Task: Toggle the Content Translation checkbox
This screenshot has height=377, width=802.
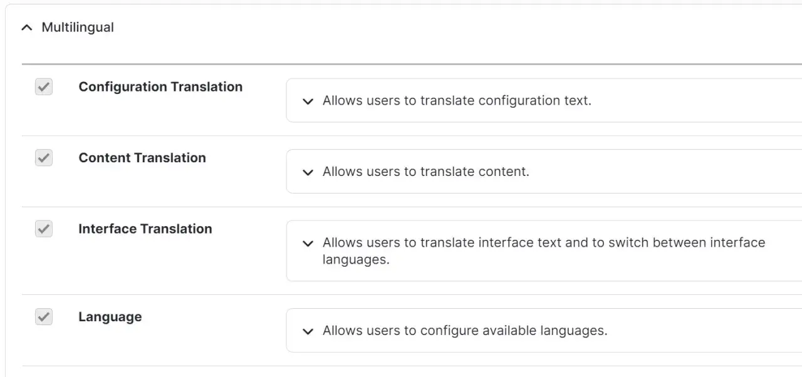Action: pyautogui.click(x=44, y=157)
